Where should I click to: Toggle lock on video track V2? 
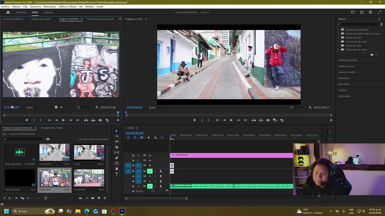tap(133, 160)
